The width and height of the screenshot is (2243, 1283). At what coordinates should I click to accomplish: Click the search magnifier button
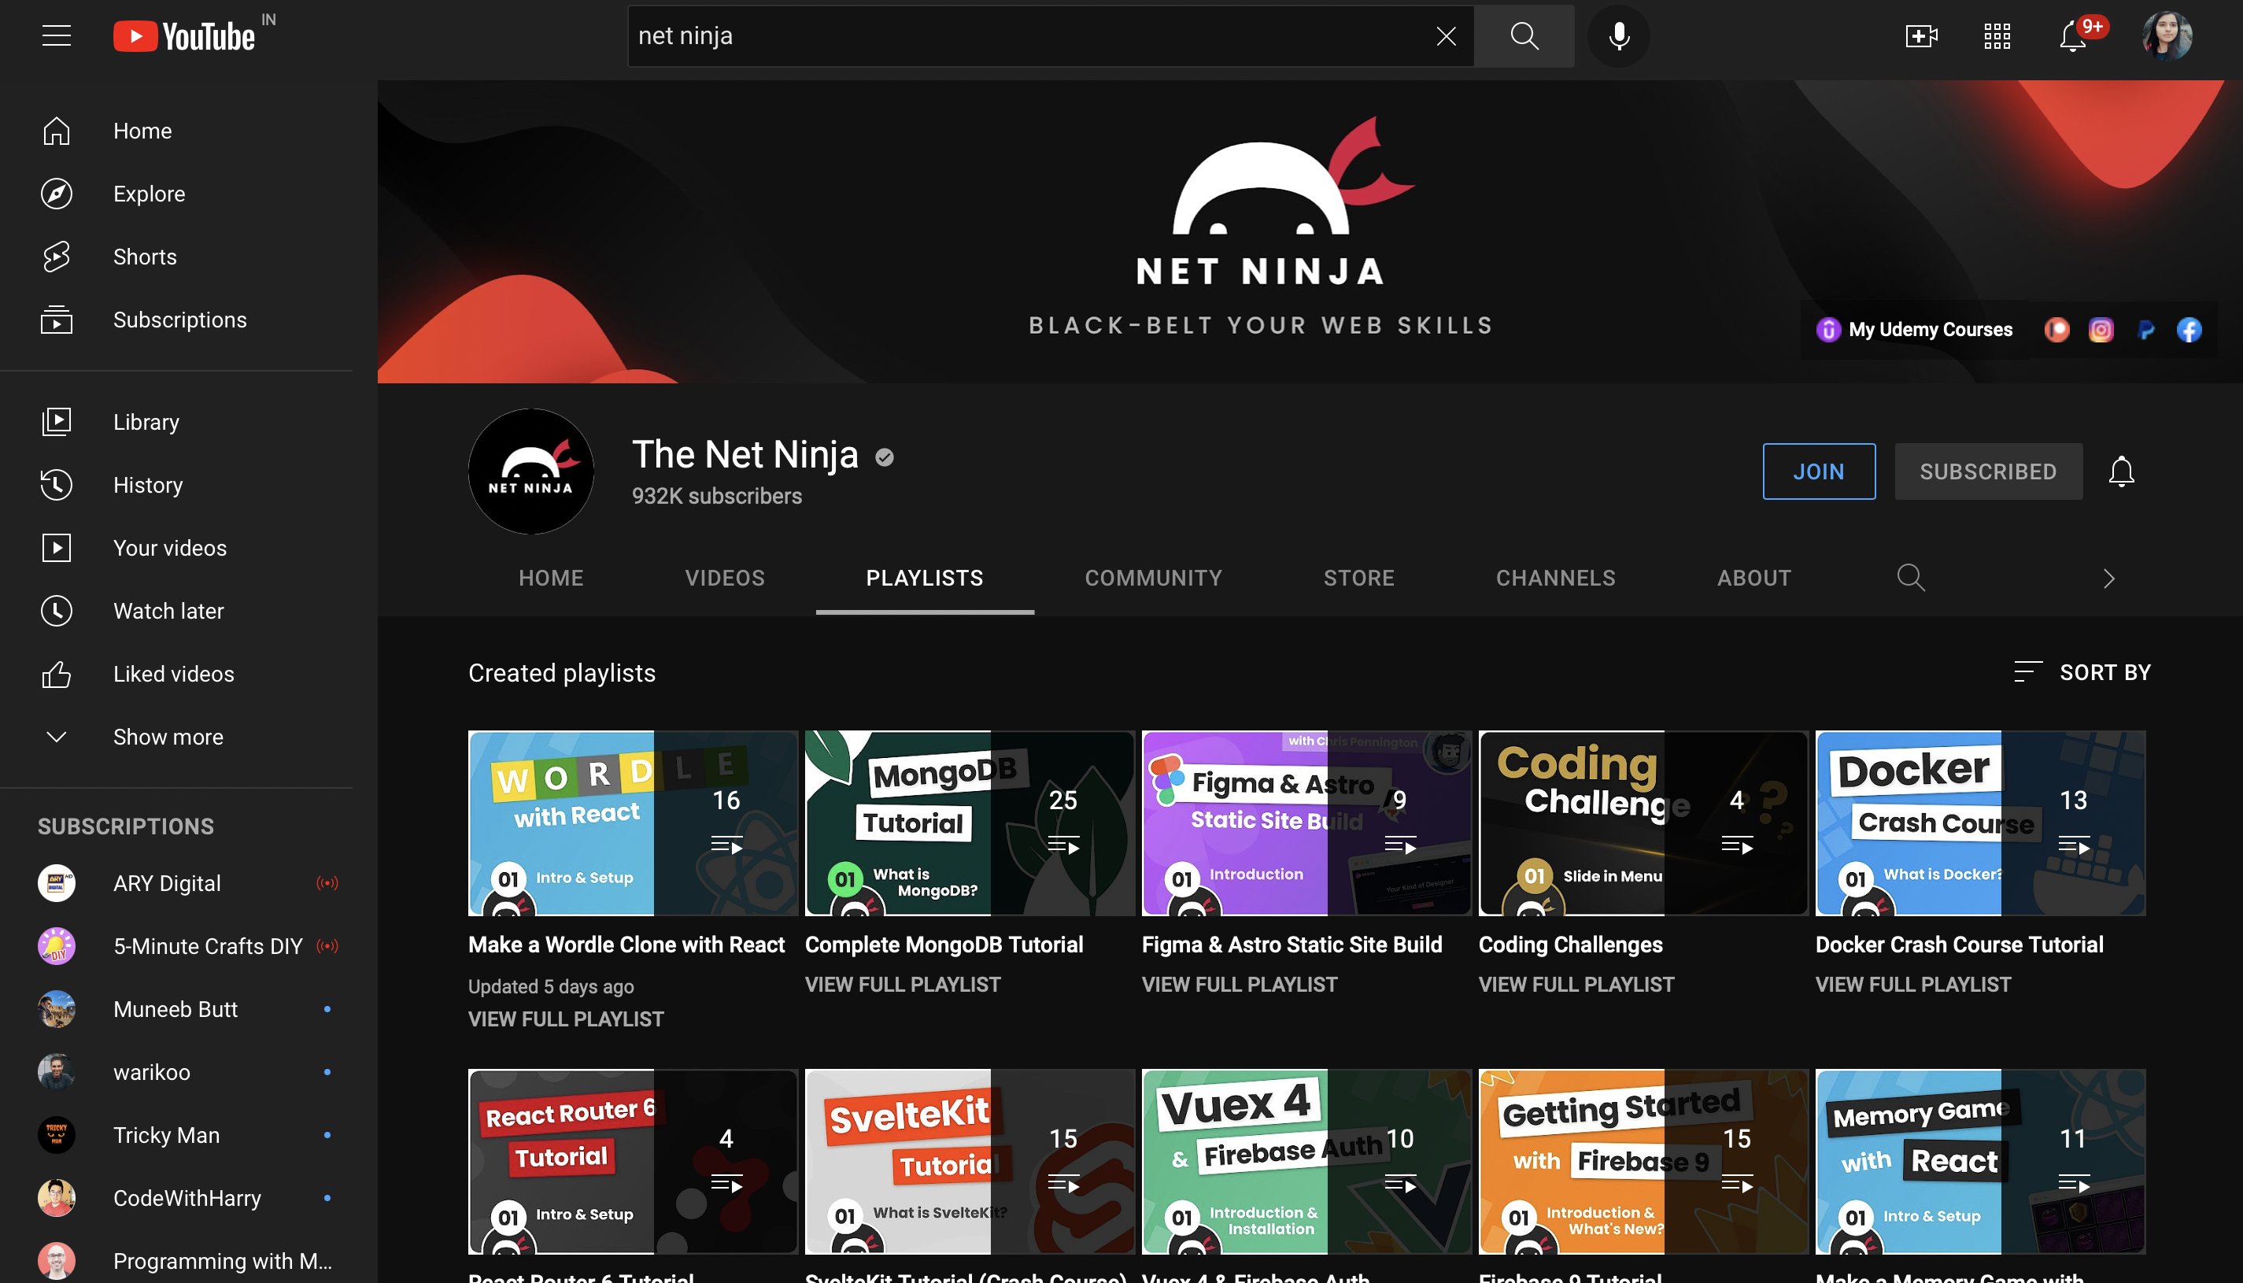tap(1524, 36)
